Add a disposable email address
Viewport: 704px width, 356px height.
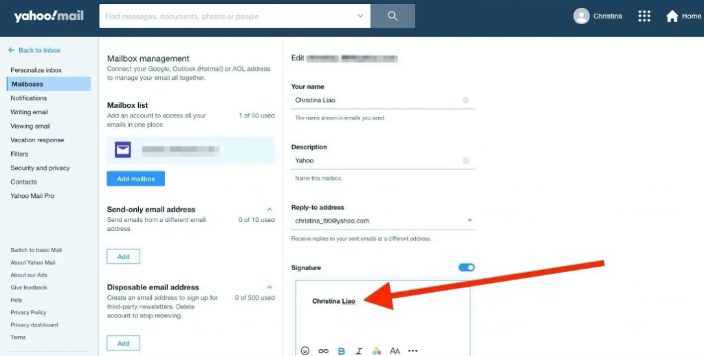click(124, 343)
